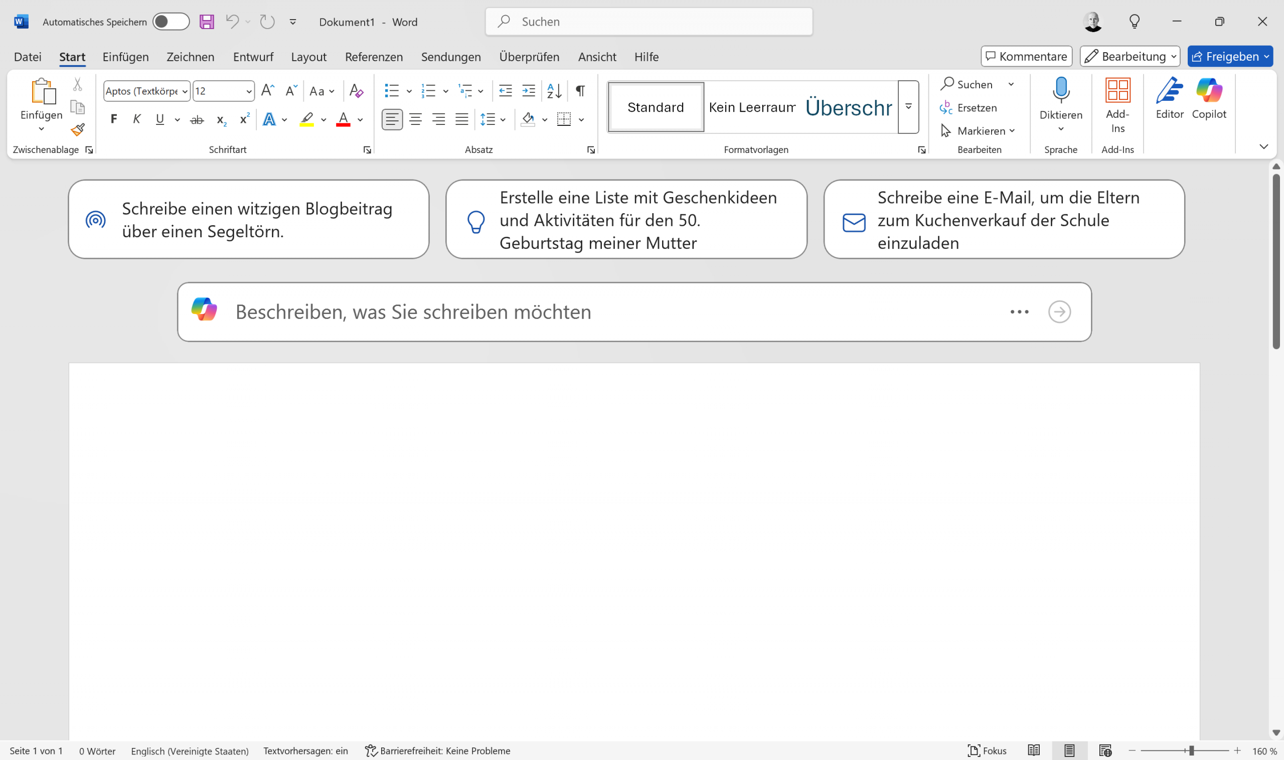Click the yellow text highlight color swatch

(x=306, y=120)
